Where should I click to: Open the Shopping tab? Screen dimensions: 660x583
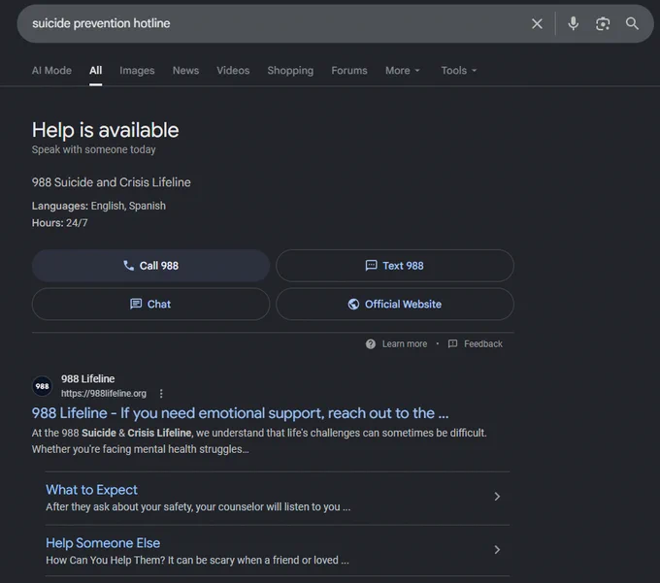[290, 70]
